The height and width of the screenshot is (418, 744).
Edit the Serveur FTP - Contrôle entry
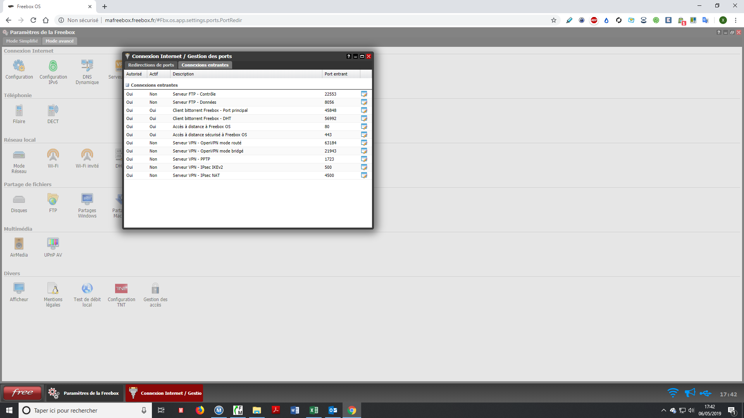tap(364, 94)
